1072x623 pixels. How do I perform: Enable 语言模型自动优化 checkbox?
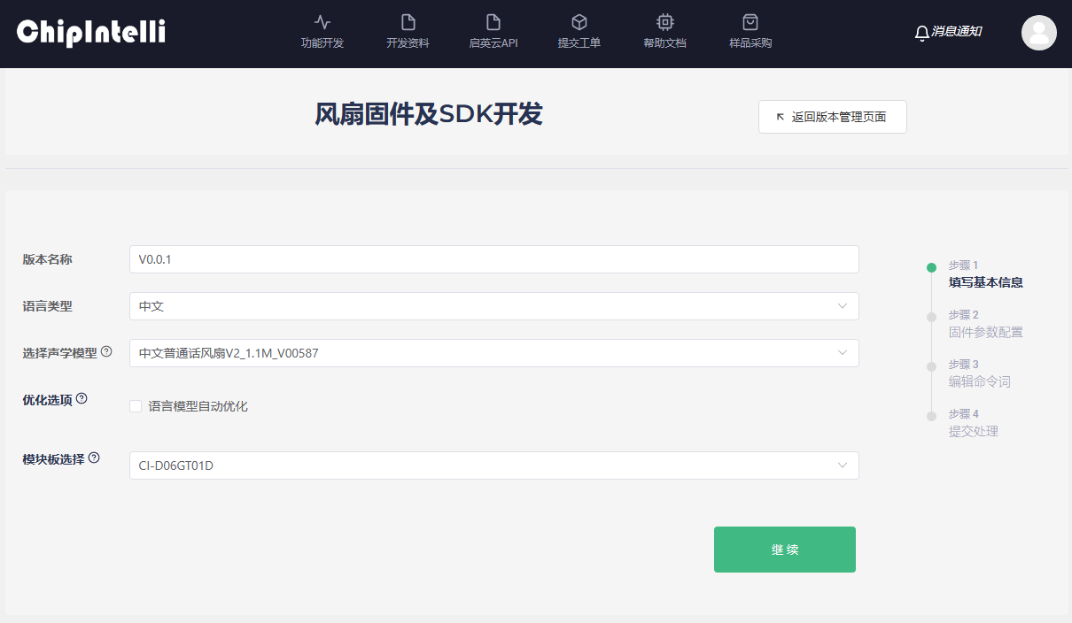point(136,406)
